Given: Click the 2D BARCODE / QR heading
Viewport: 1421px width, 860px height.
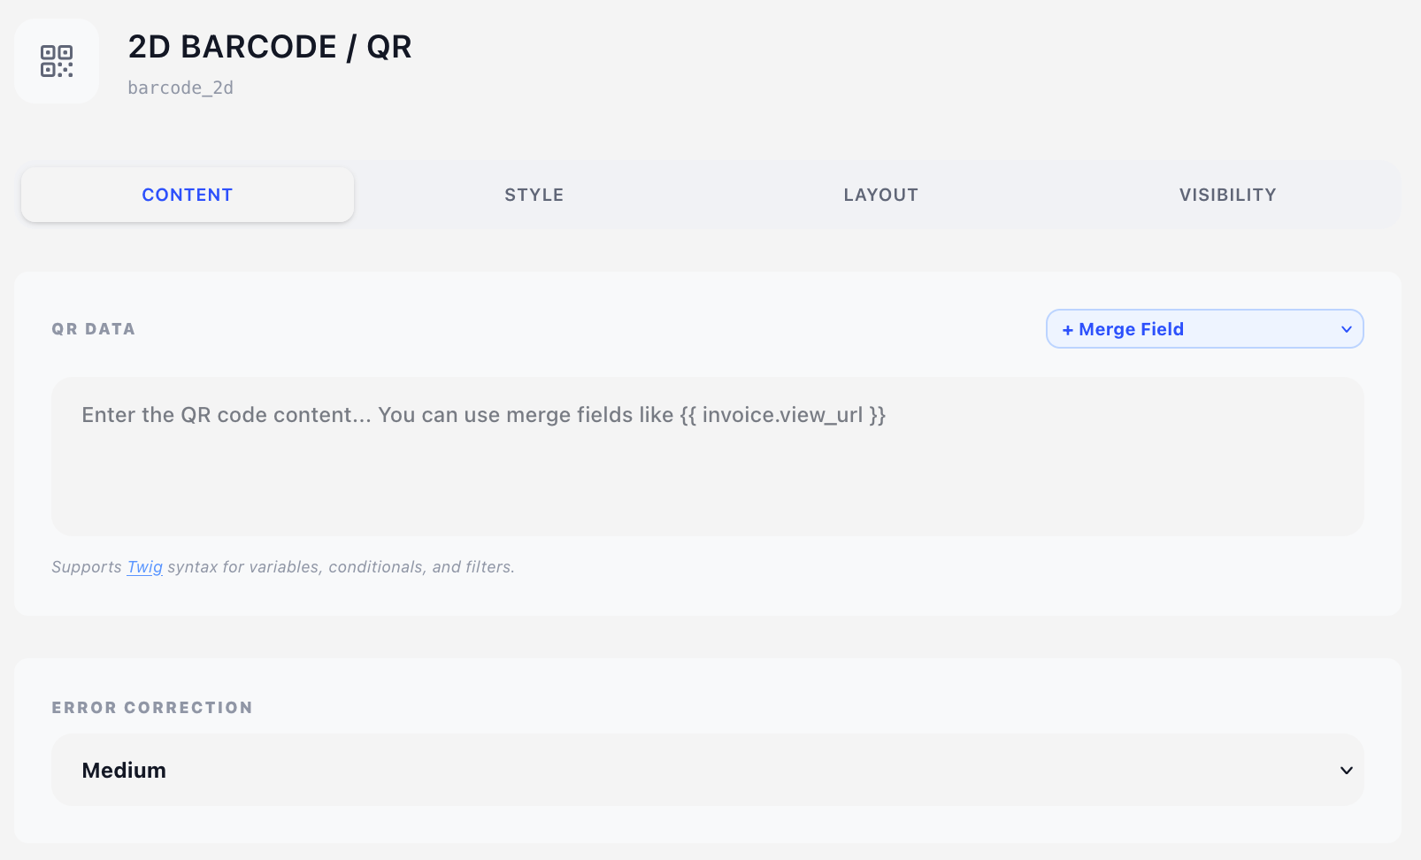Looking at the screenshot, I should (270, 47).
